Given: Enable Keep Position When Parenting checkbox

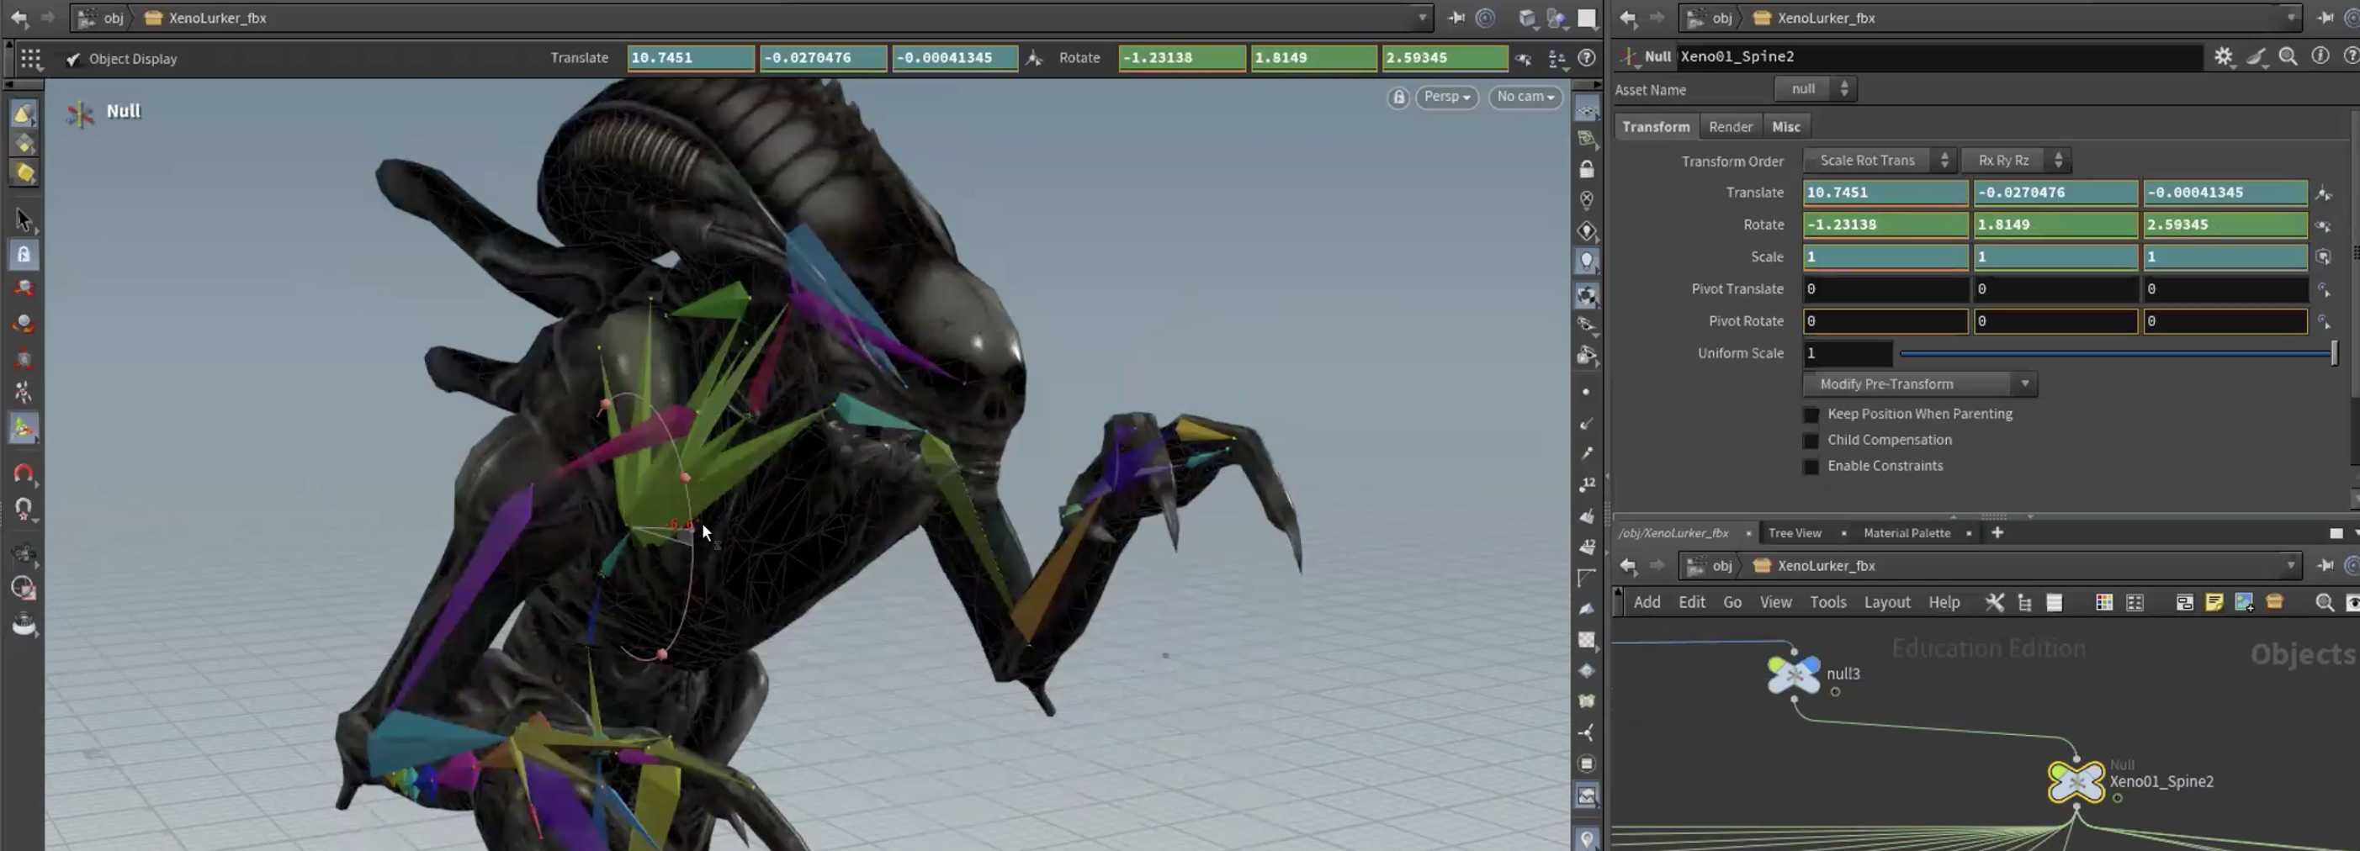Looking at the screenshot, I should tap(1811, 414).
